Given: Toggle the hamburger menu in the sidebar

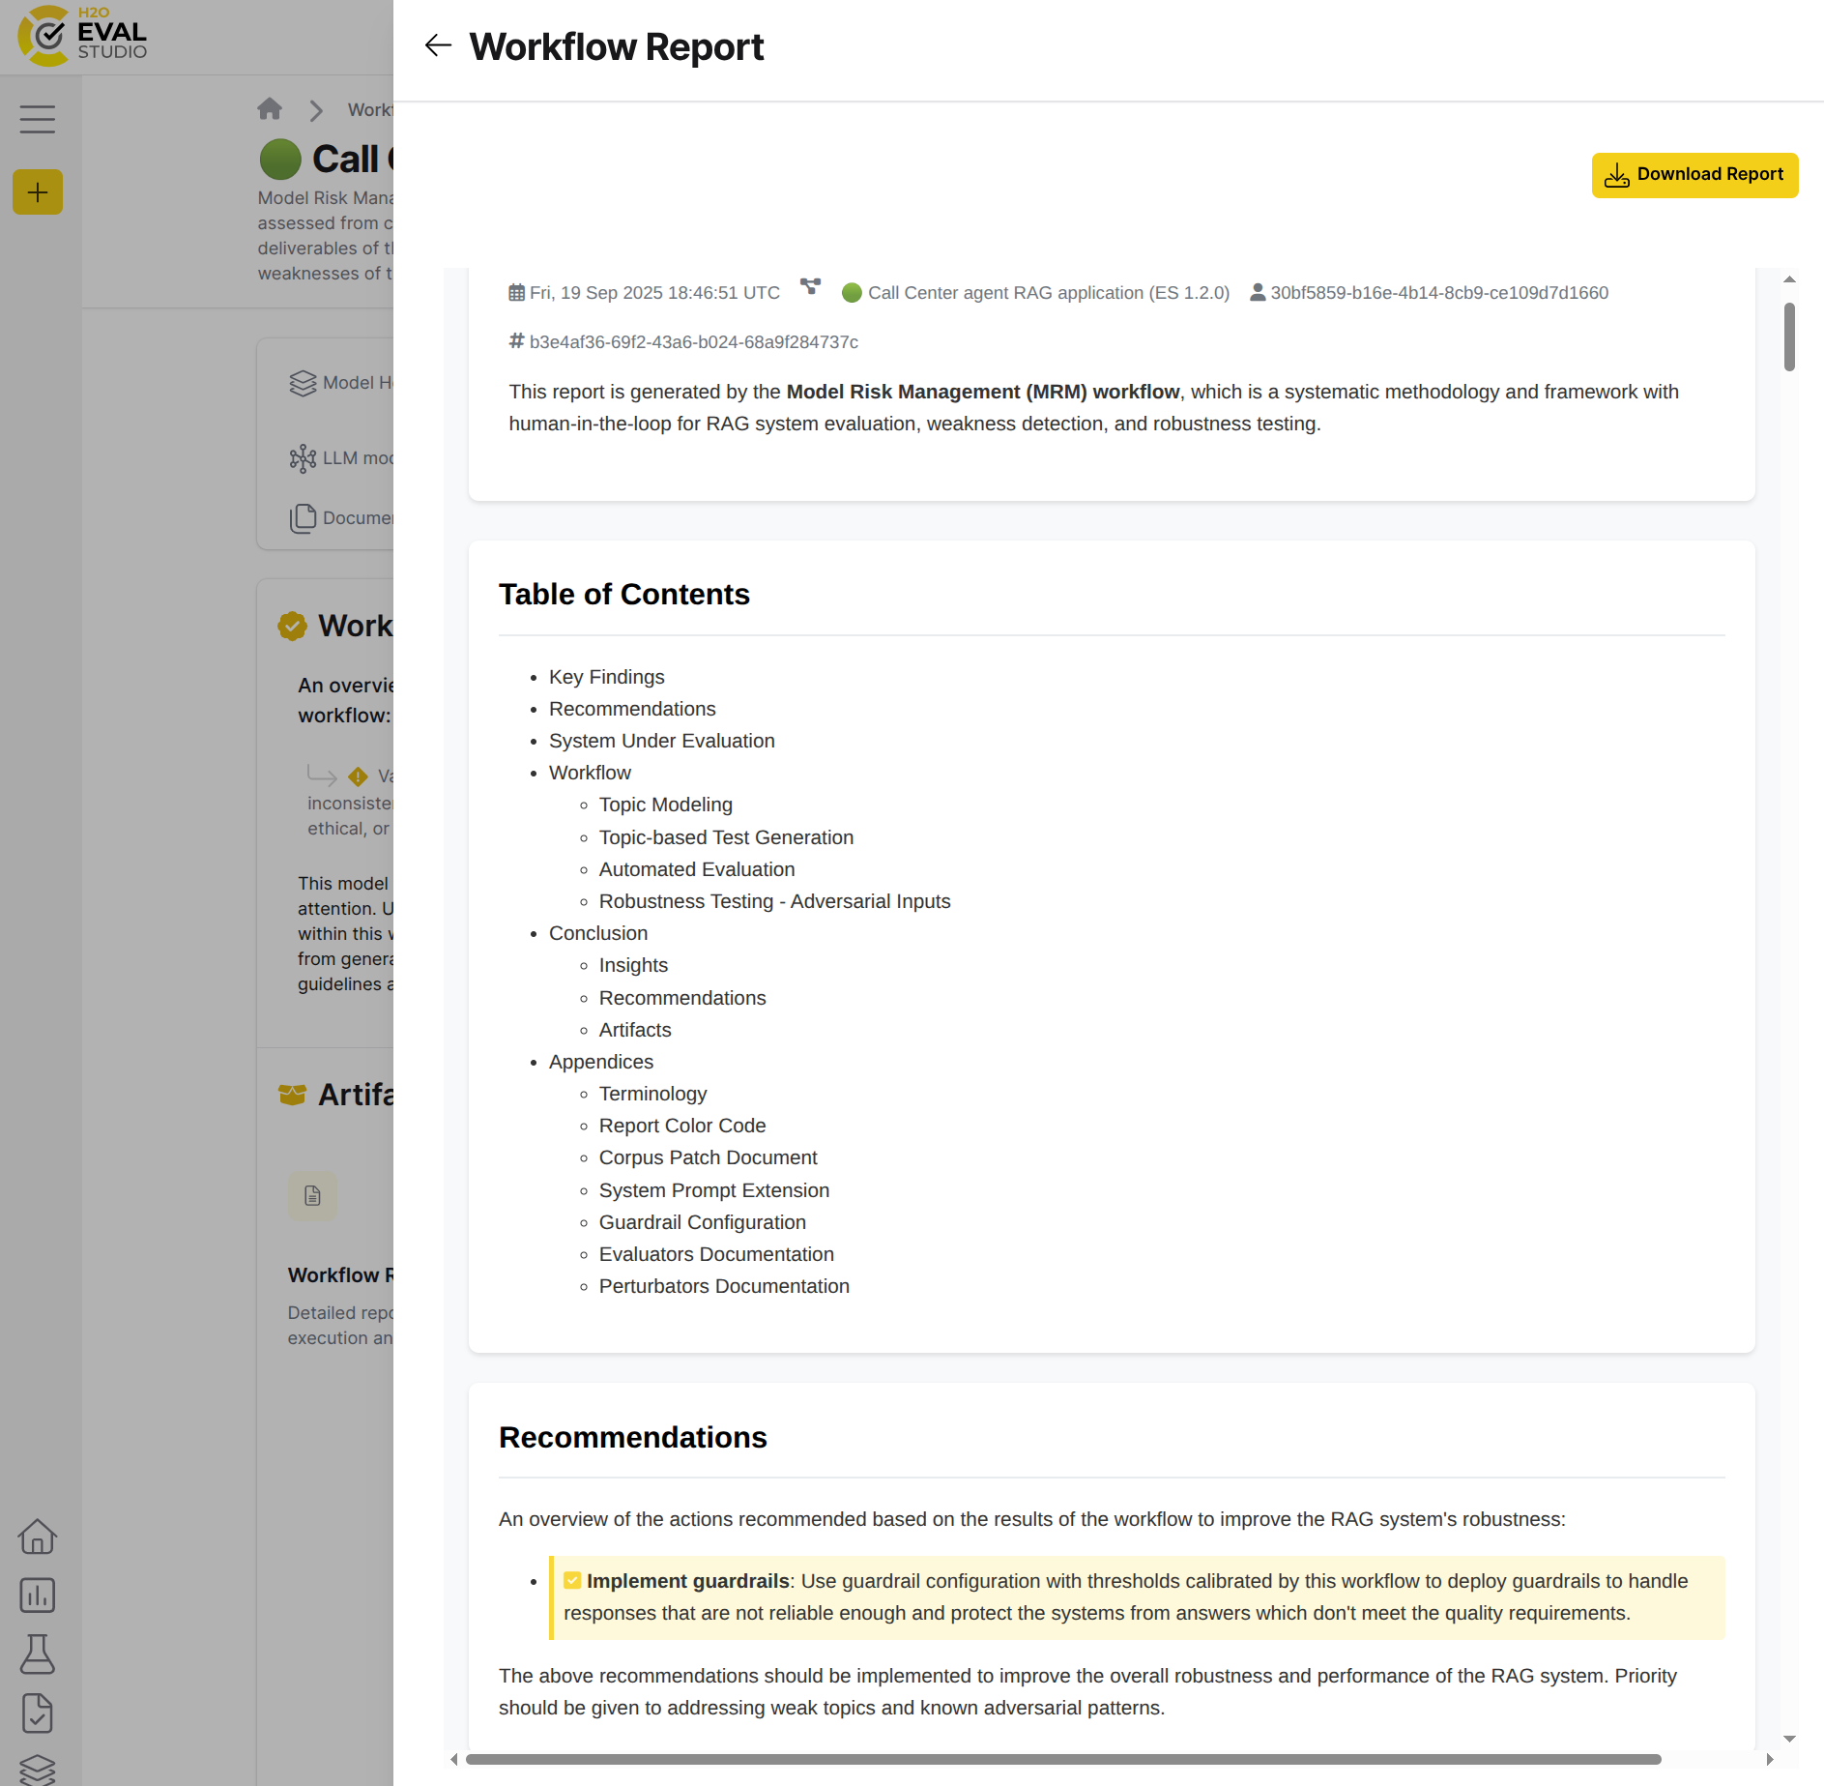Looking at the screenshot, I should coord(38,118).
